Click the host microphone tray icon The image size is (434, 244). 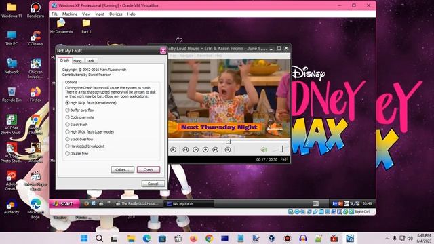point(395,238)
